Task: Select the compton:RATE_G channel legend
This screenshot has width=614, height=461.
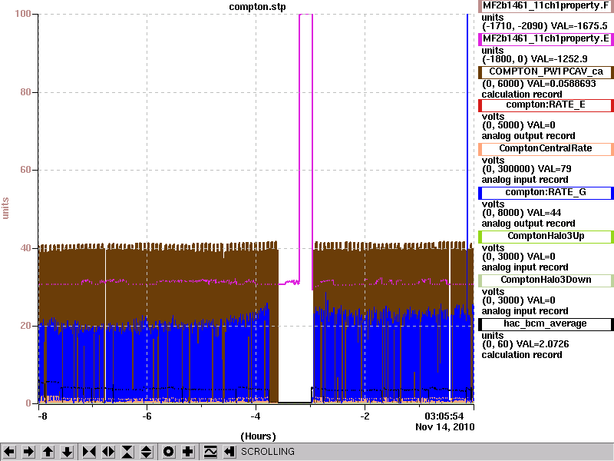Action: 546,193
